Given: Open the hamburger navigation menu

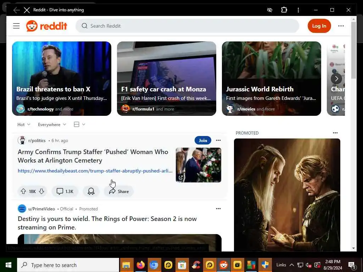Looking at the screenshot, I should 16,26.
